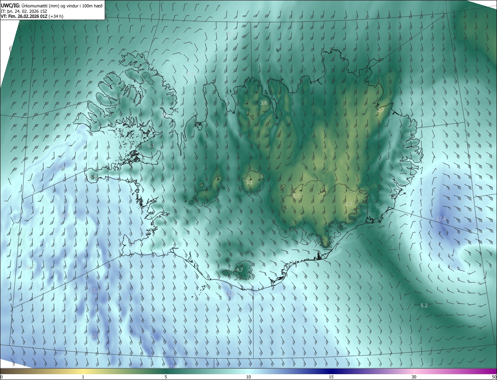Click the 5.2 value label in the southeast ocean

pos(424,305)
